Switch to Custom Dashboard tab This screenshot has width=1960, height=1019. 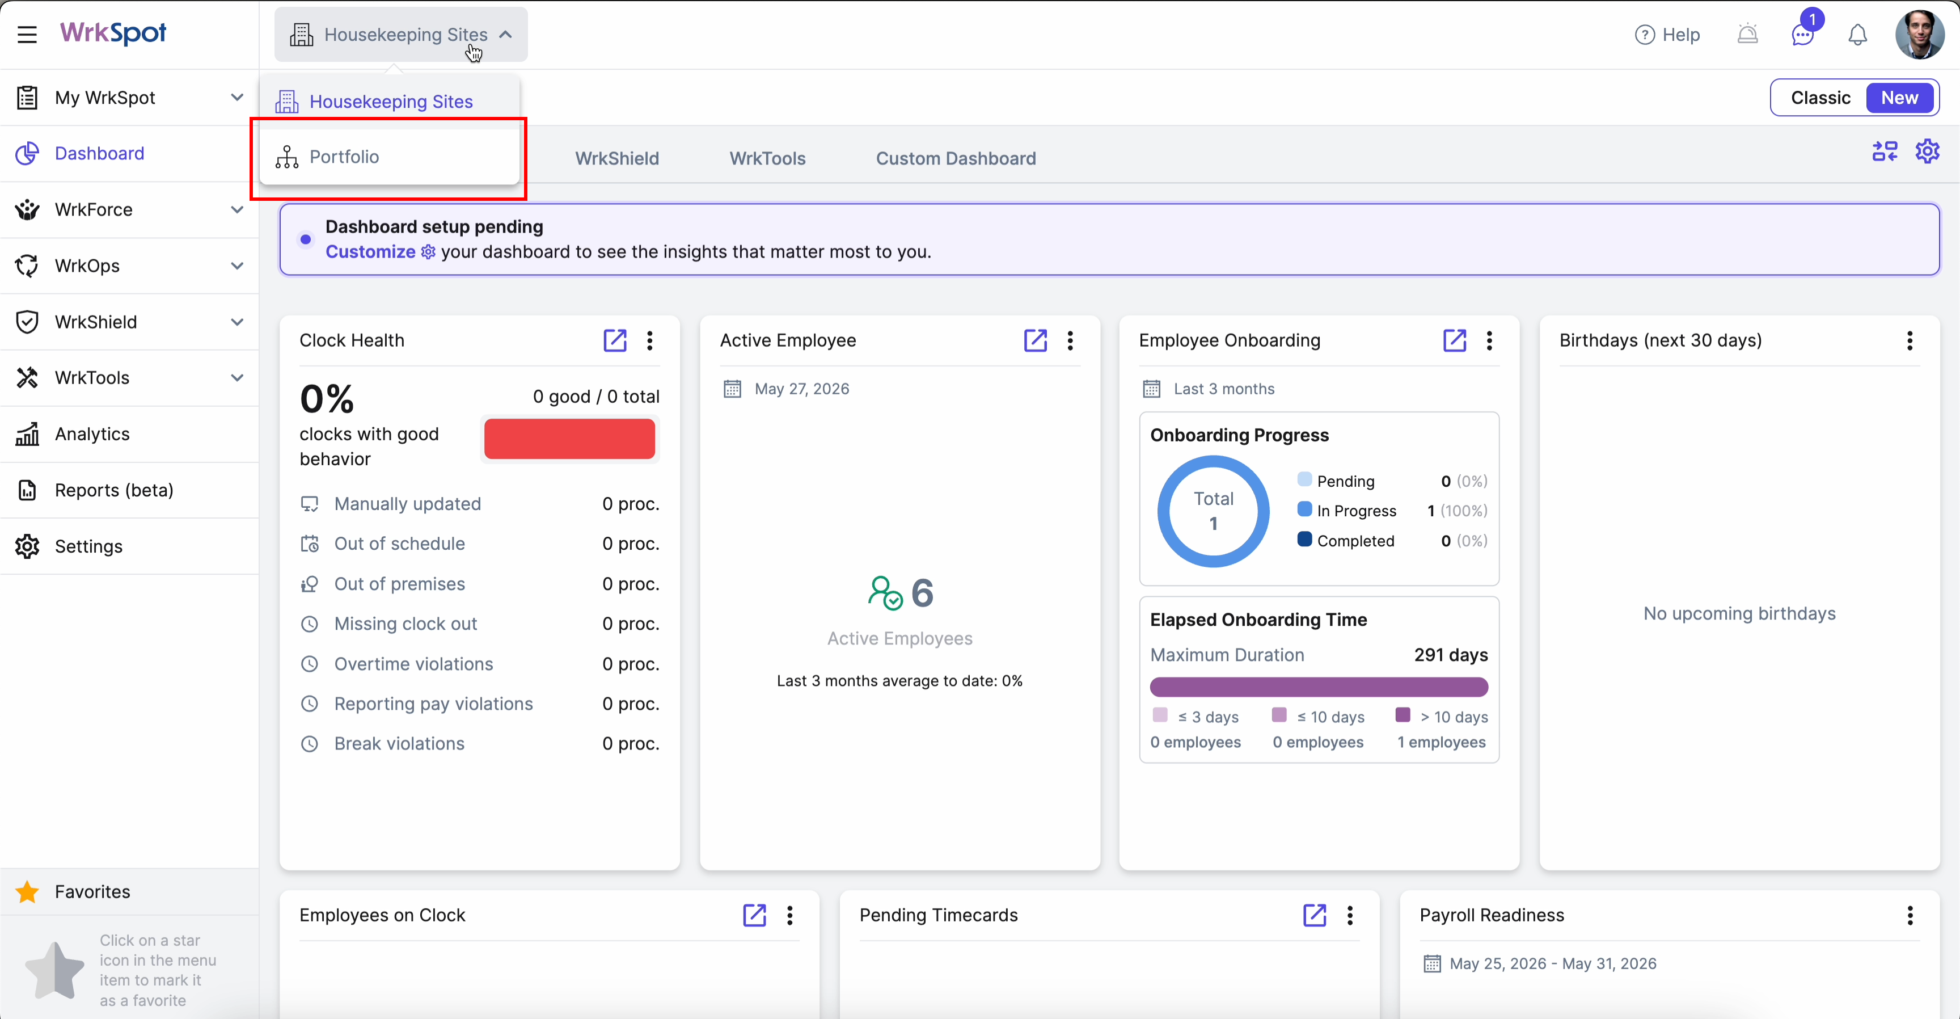tap(956, 158)
